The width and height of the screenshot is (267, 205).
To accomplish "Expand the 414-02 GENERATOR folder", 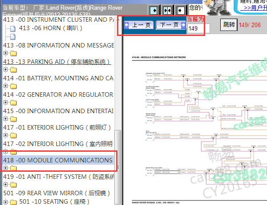I will (x=5, y=102).
